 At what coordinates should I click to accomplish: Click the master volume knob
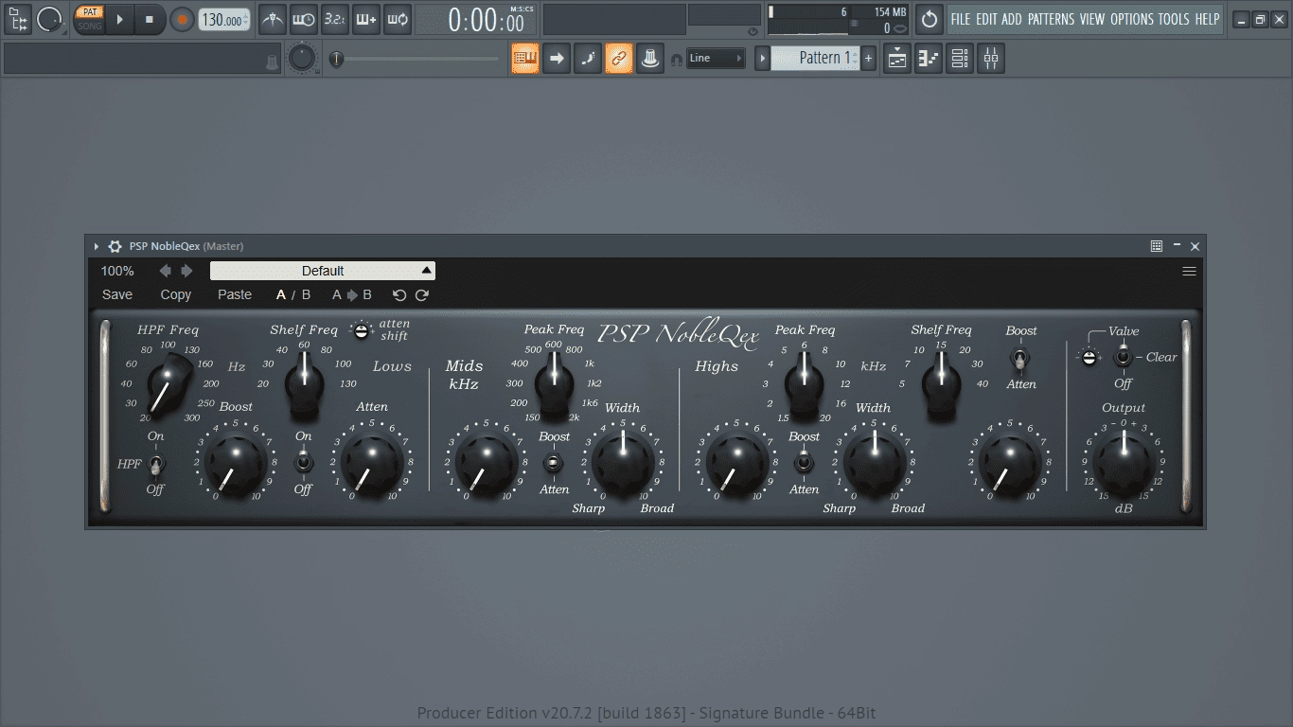coord(49,19)
